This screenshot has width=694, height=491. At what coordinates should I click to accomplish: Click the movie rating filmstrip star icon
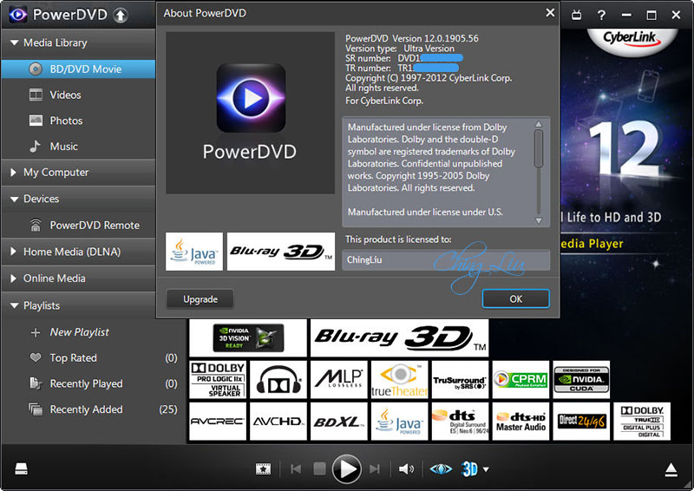(x=264, y=468)
